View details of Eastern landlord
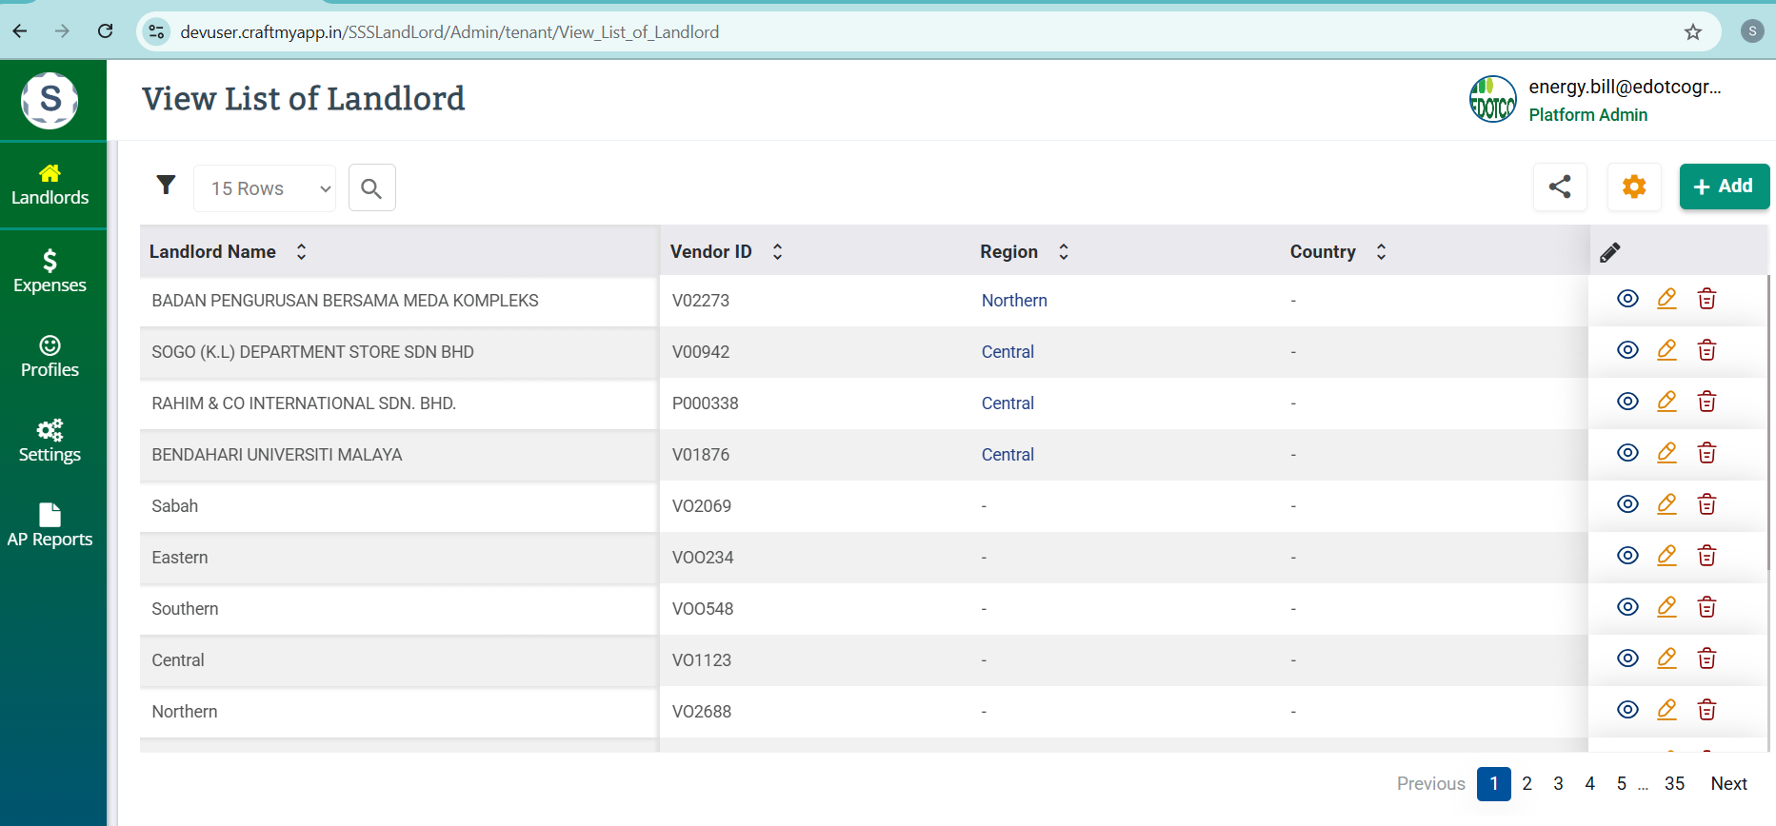 tap(1628, 556)
